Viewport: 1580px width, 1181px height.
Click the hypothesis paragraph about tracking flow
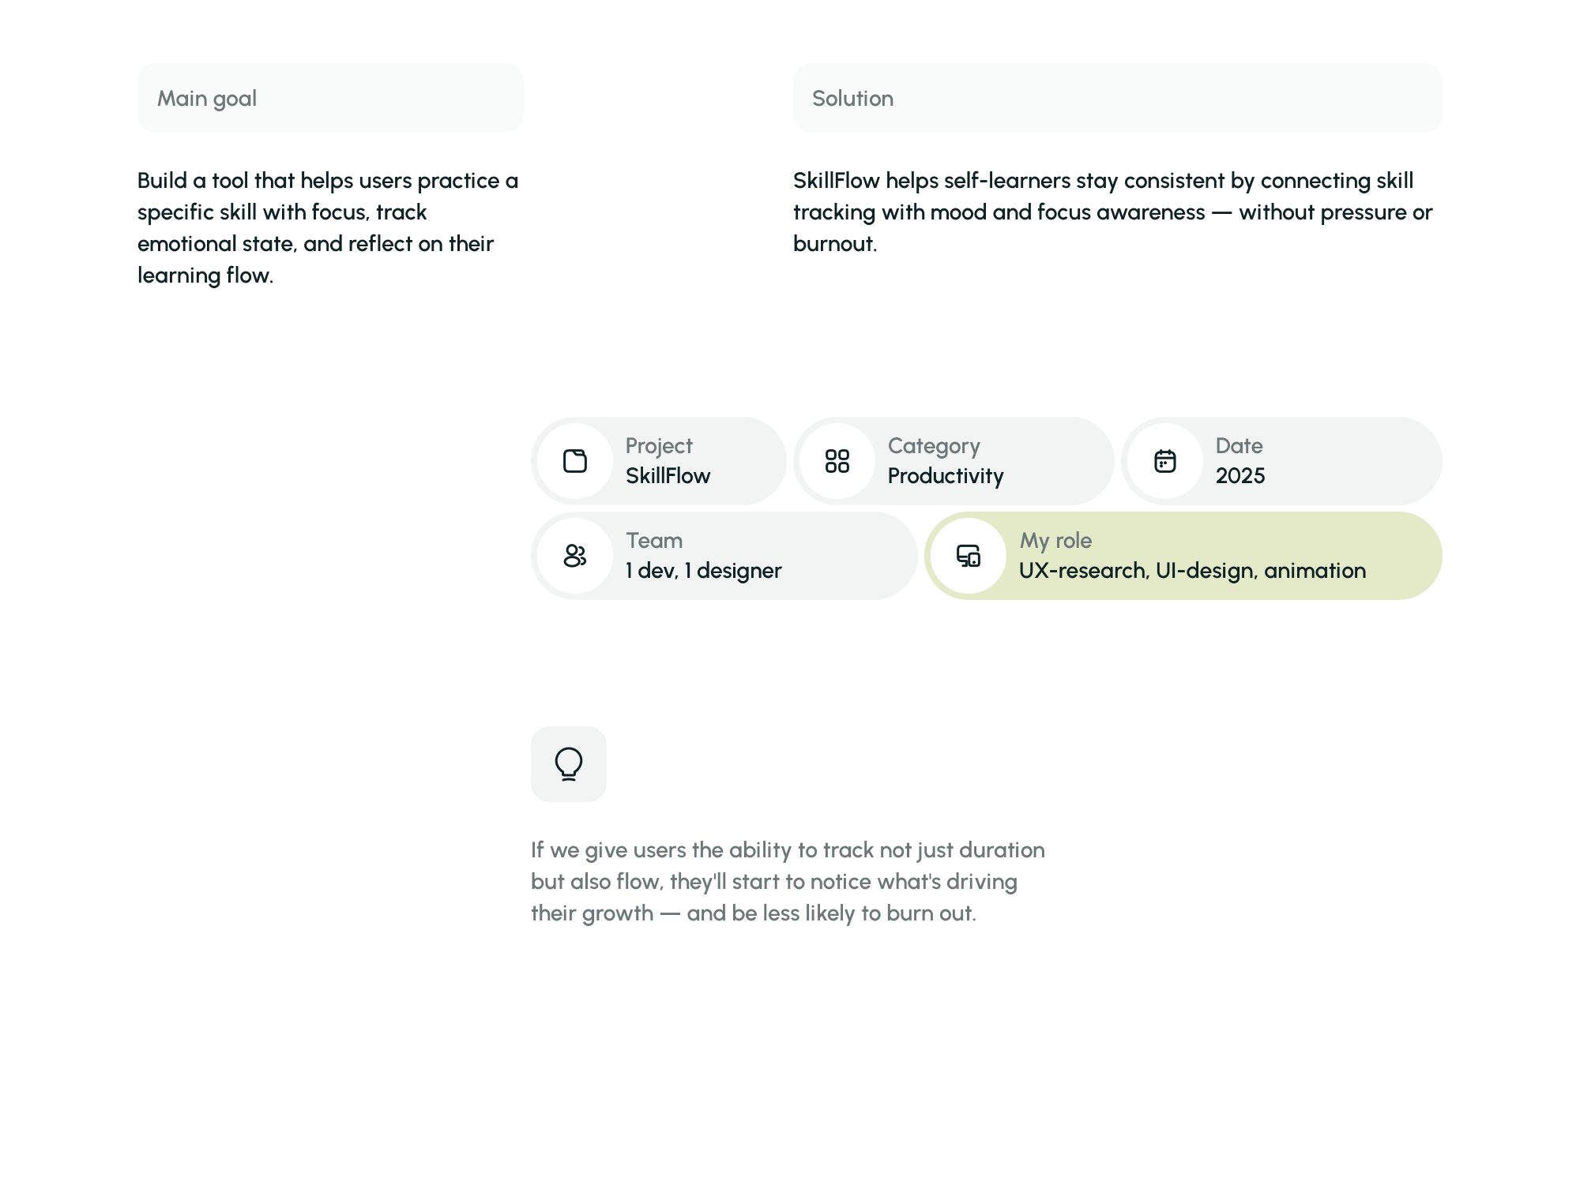point(787,881)
